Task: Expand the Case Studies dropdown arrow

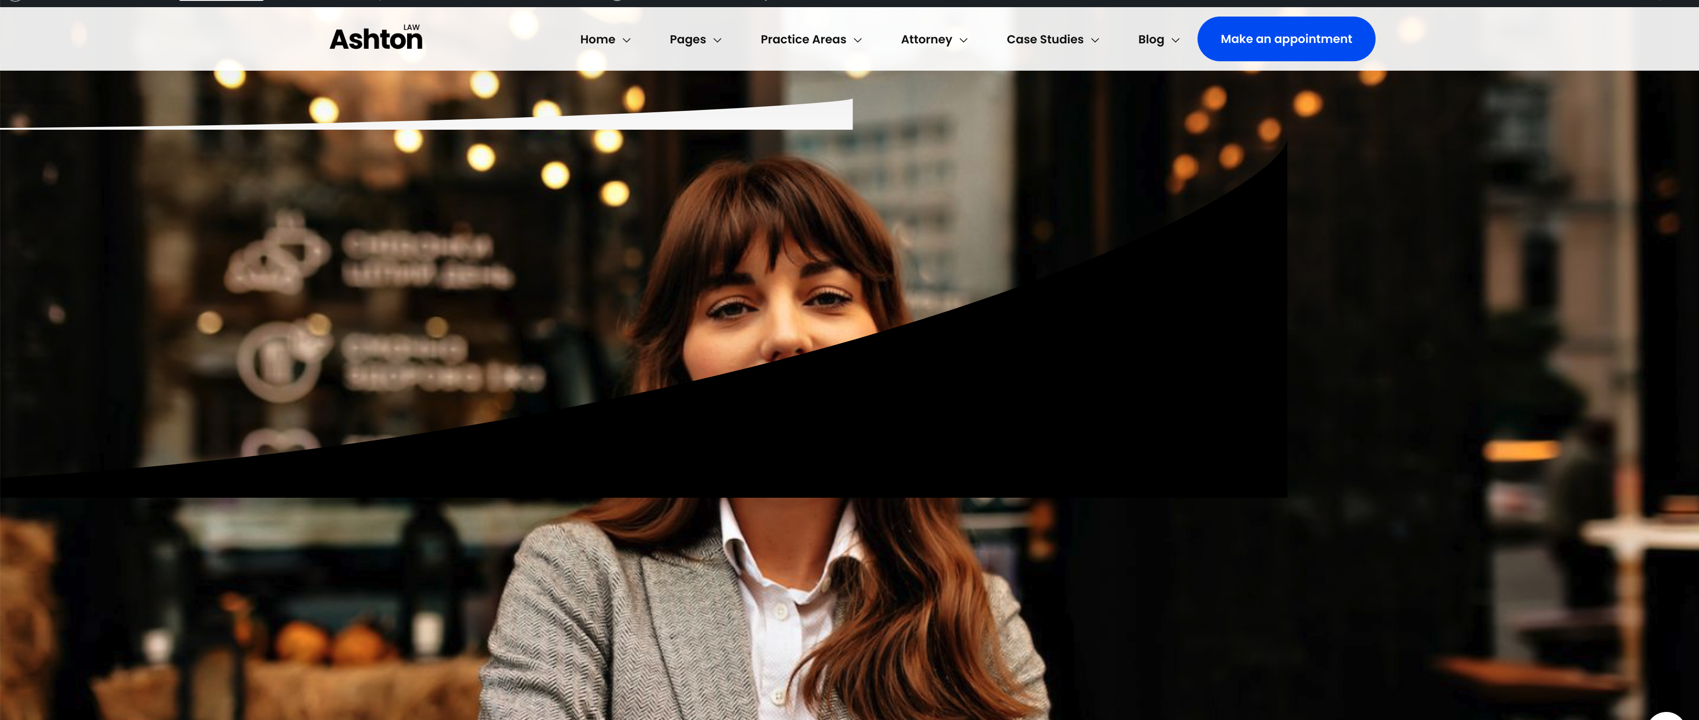Action: 1095,40
